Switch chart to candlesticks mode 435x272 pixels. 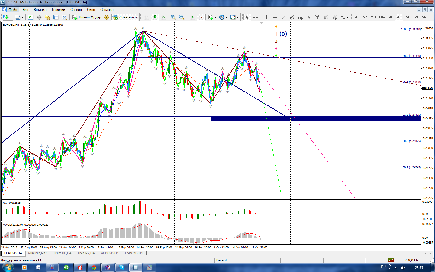pyautogui.click(x=155, y=17)
